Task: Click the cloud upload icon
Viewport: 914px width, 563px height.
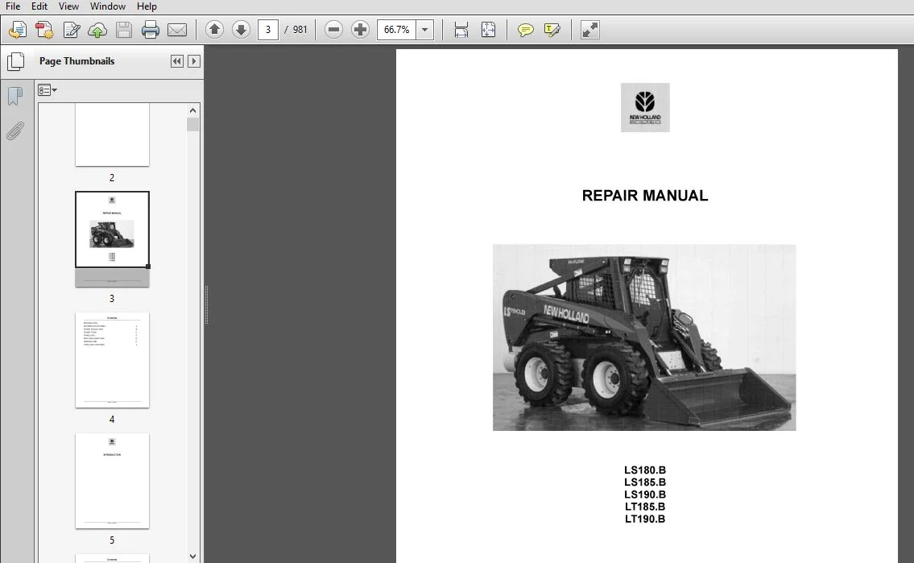Action: [x=97, y=30]
